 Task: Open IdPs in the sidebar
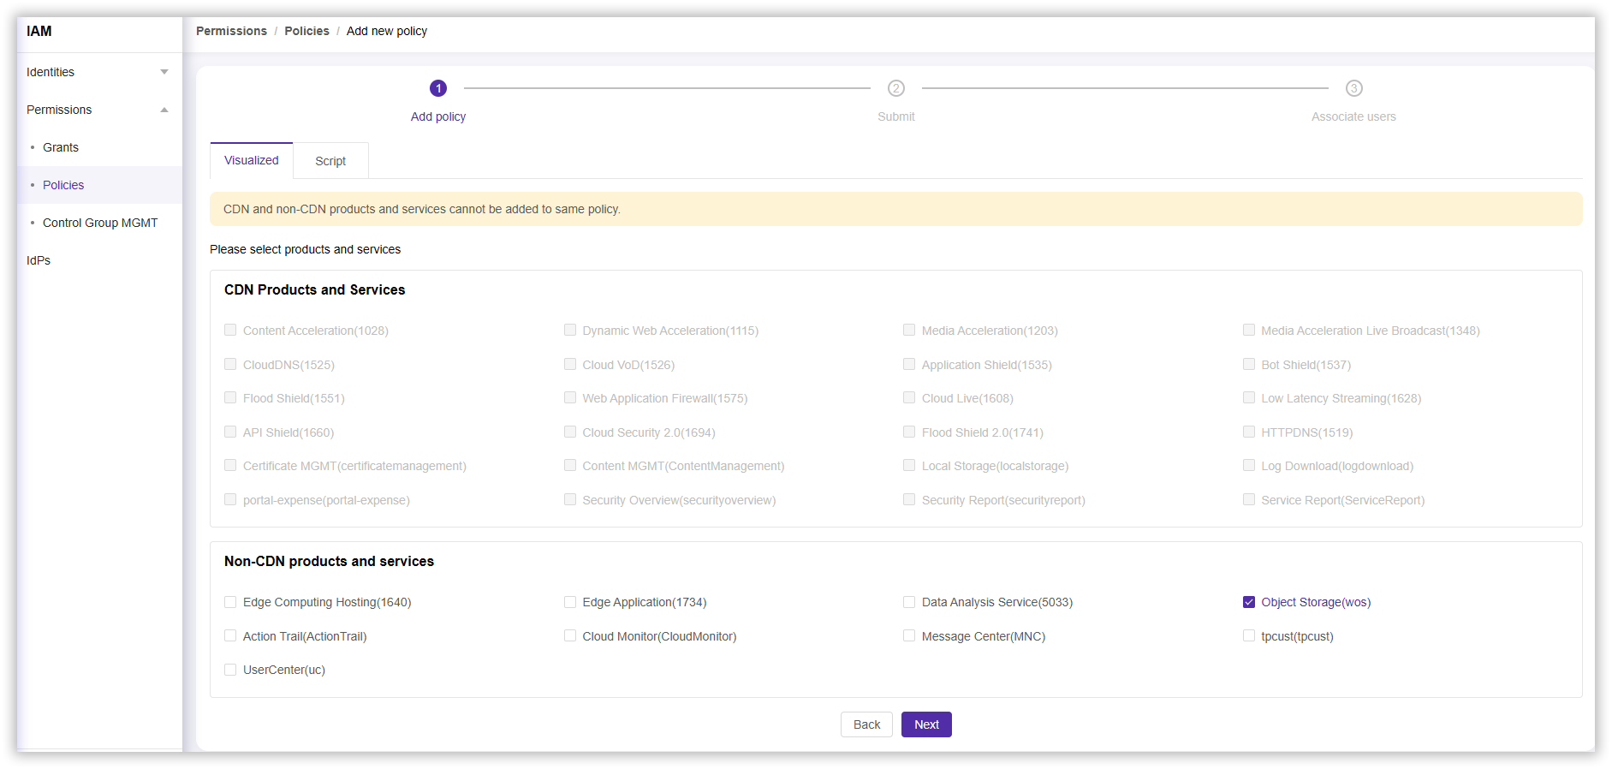click(x=39, y=260)
